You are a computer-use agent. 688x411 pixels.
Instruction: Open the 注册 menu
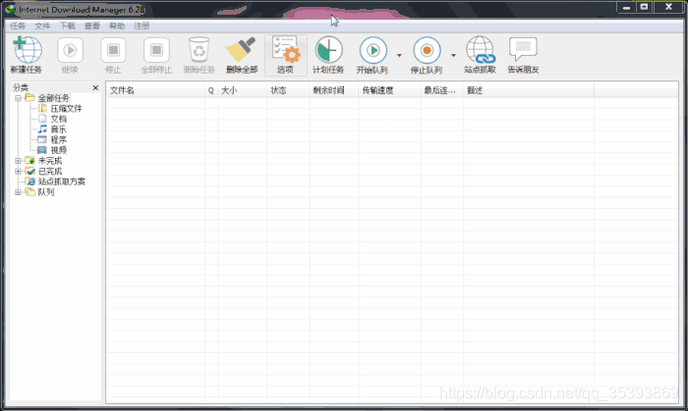click(x=142, y=26)
